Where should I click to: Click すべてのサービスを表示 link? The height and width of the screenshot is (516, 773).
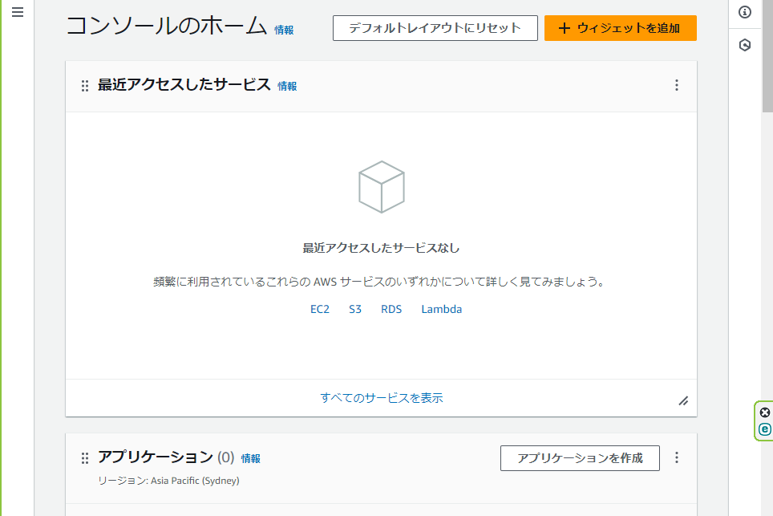tap(382, 397)
